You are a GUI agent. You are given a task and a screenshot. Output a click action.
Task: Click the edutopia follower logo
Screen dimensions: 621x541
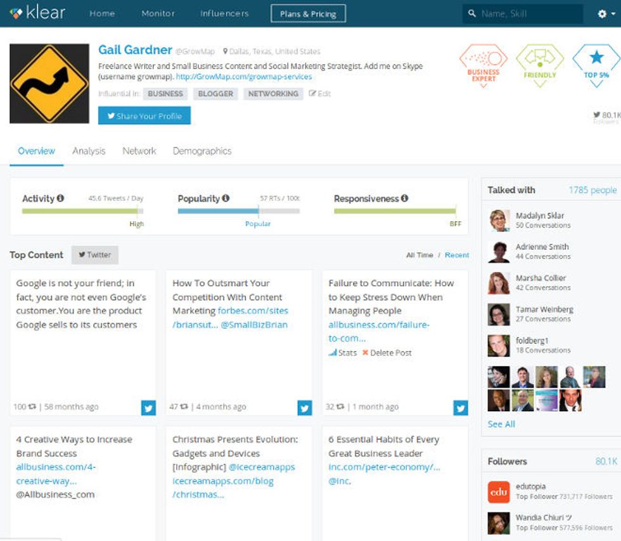click(x=499, y=492)
